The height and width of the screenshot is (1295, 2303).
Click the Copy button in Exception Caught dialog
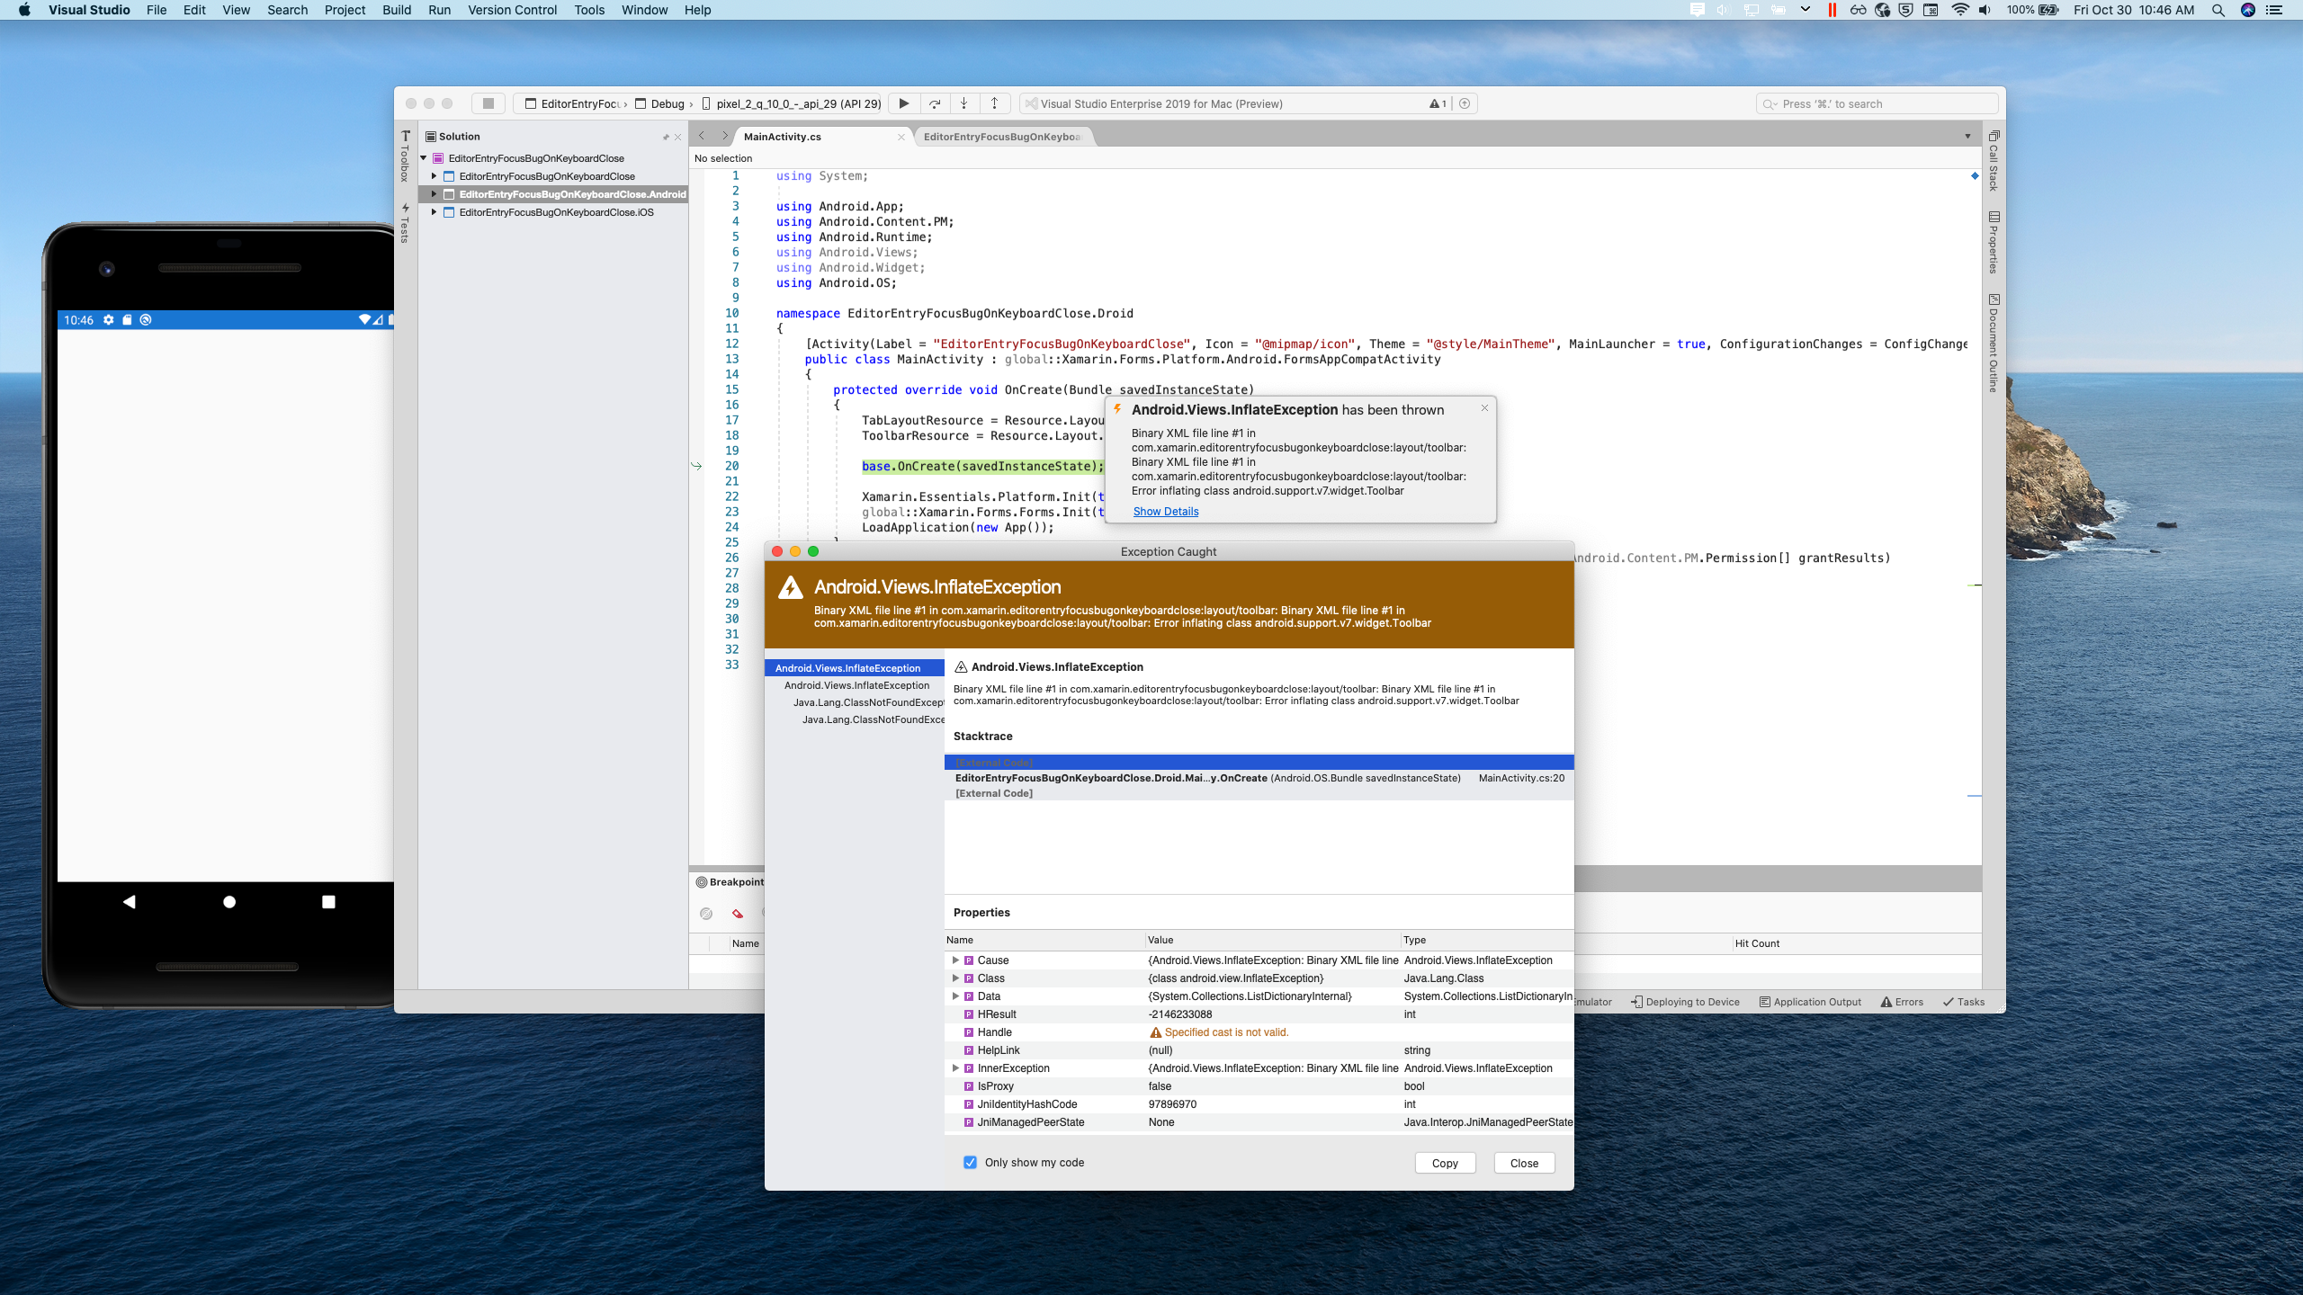click(x=1445, y=1163)
